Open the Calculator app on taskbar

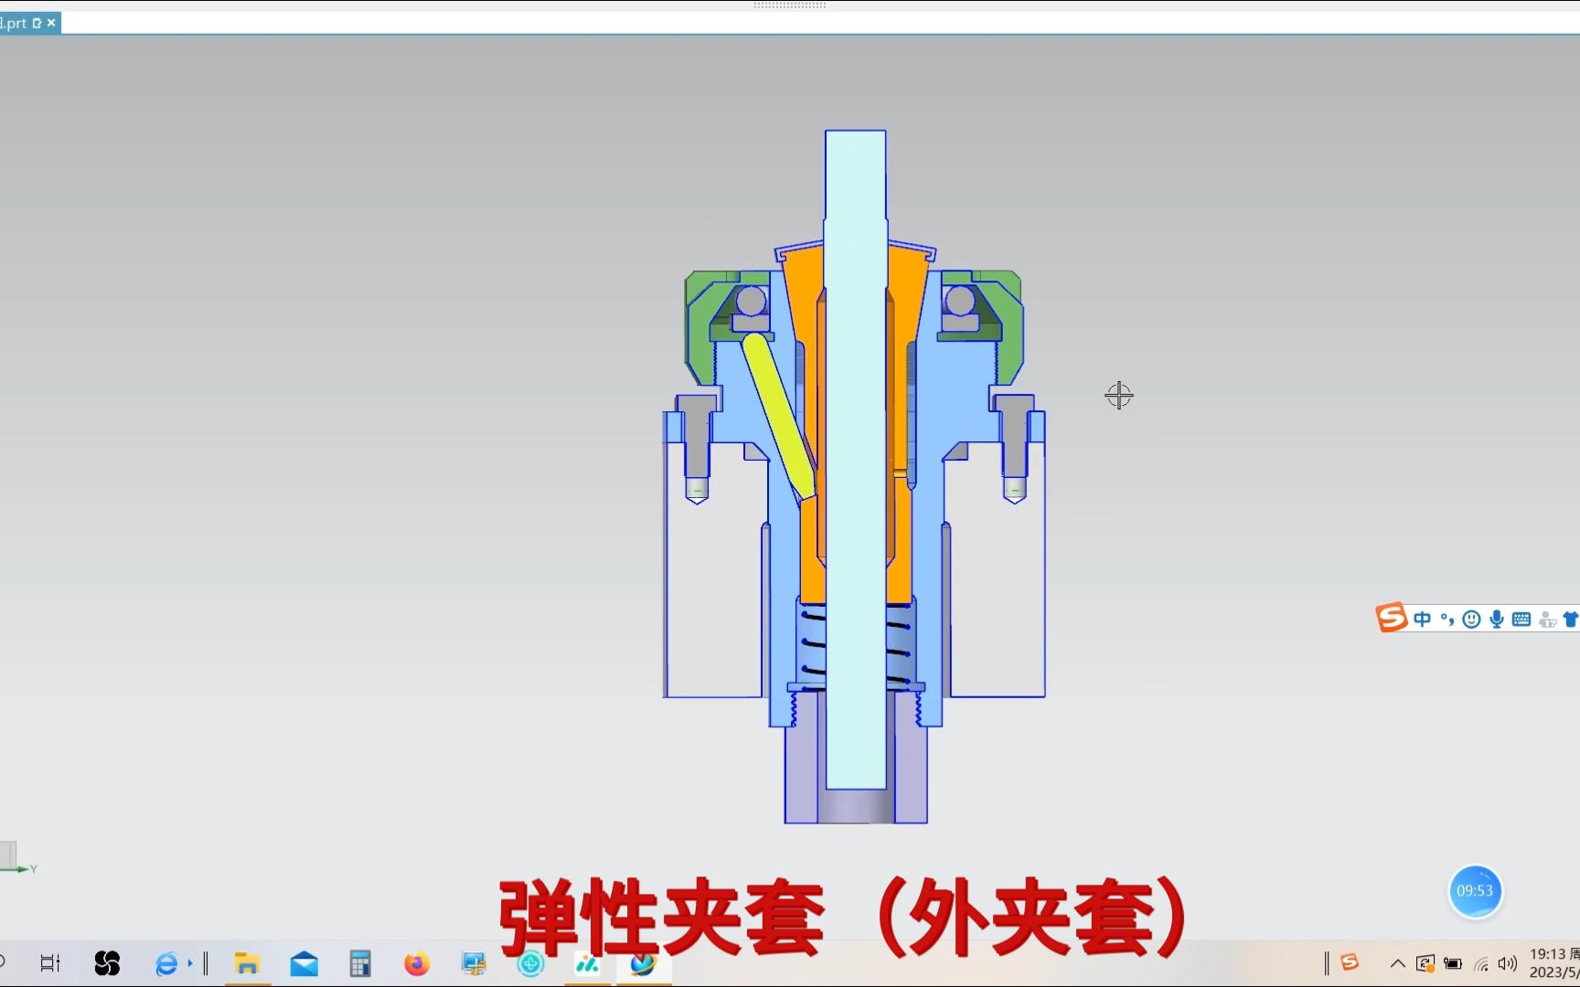360,963
